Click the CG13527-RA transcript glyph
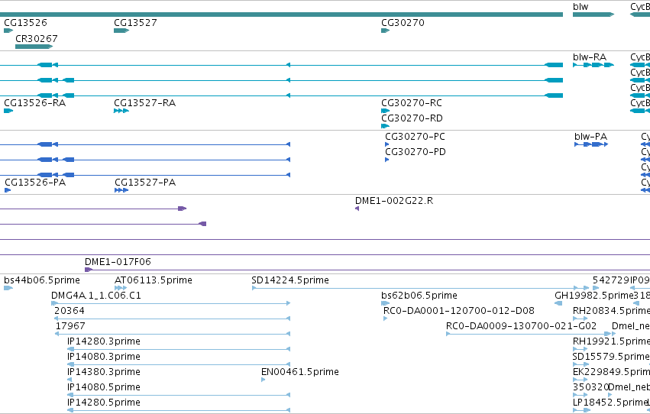 121,111
